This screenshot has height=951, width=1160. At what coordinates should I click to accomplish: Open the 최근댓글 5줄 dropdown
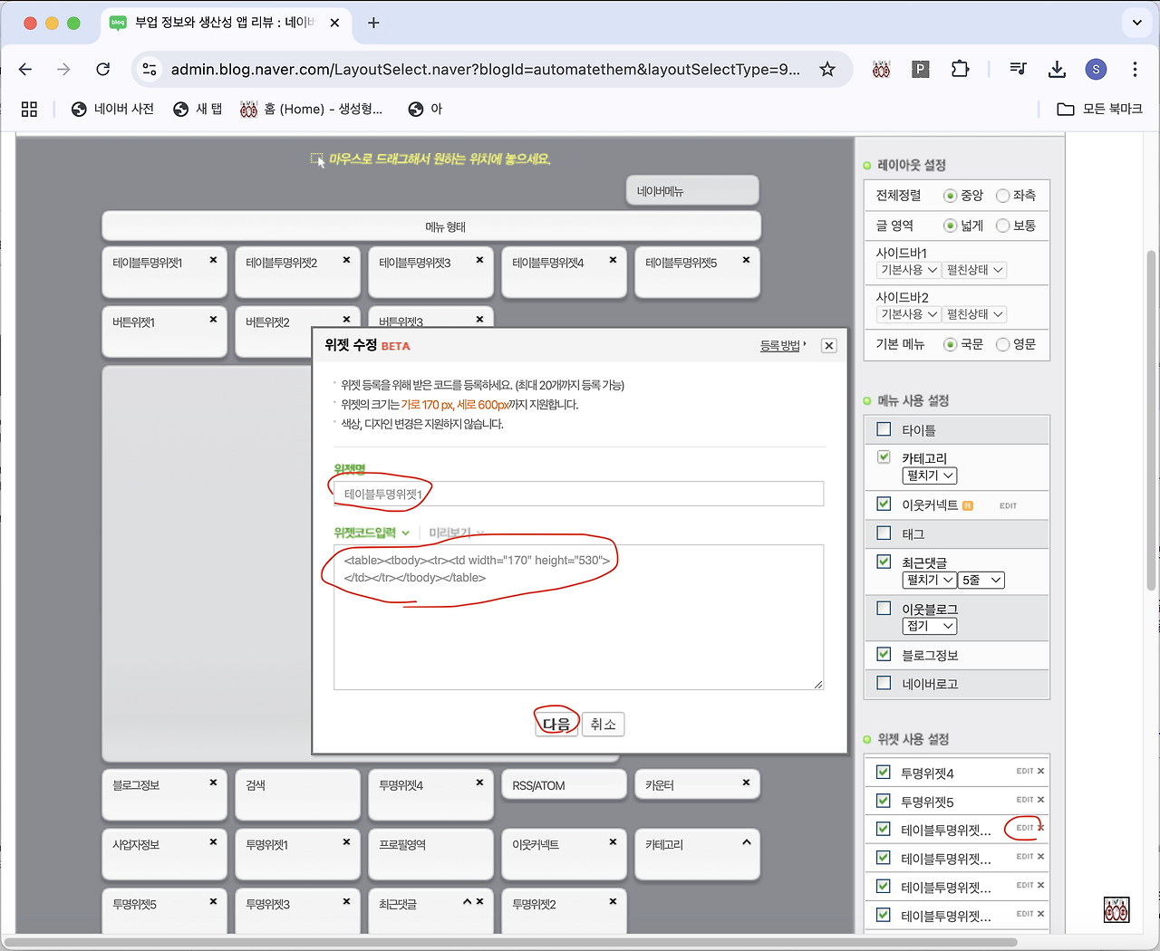(981, 580)
